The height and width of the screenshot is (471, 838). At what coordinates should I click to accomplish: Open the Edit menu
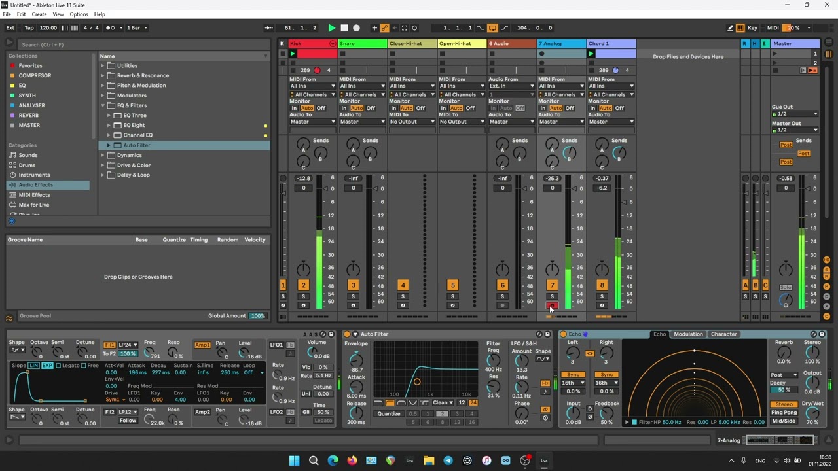click(x=22, y=14)
